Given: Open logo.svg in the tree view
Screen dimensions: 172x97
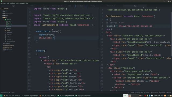Looking at the screenshot, I should 9,39.
